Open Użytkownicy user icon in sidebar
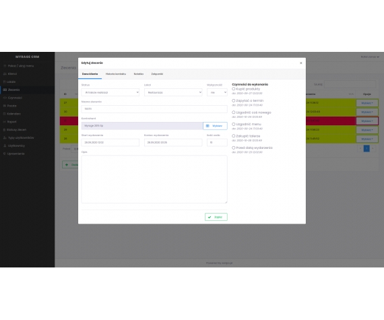 (5, 146)
